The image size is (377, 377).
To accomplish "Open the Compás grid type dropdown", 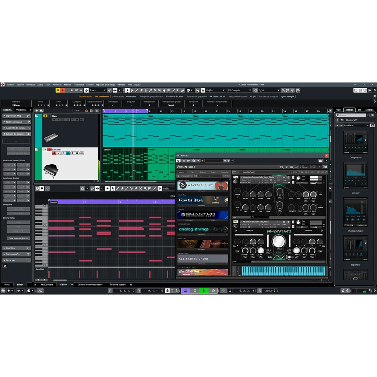I will point(239,91).
